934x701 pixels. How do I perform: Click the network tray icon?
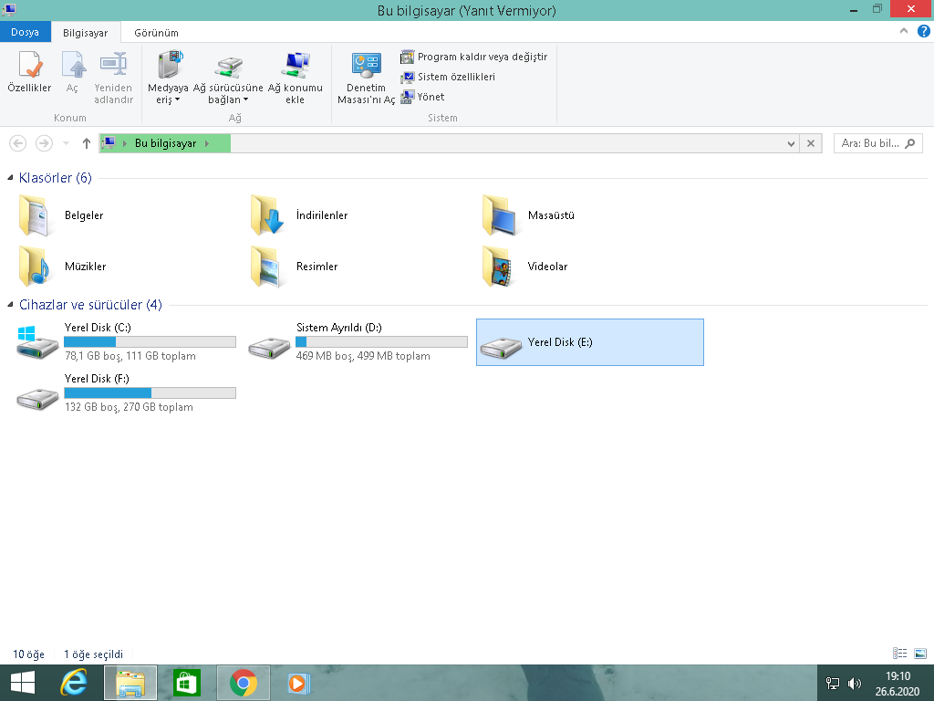[x=833, y=684]
